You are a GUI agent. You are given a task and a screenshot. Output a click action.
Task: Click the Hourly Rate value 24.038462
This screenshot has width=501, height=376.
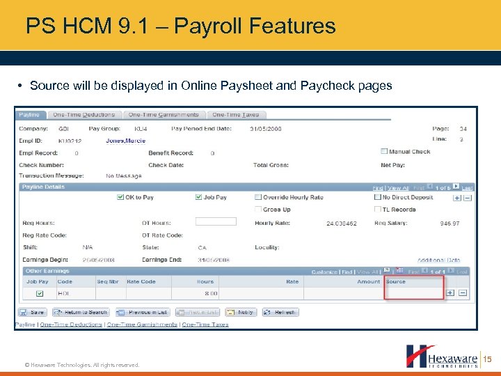(x=342, y=224)
